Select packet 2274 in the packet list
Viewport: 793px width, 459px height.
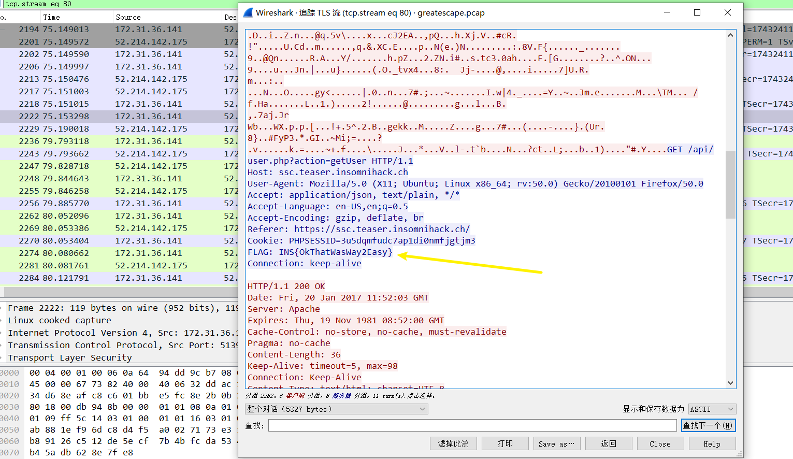[119, 253]
